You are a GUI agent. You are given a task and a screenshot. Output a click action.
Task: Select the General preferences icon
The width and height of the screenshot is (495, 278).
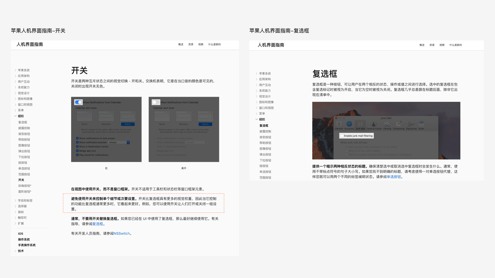pyautogui.click(x=339, y=124)
